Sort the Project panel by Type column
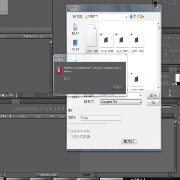 point(42,36)
